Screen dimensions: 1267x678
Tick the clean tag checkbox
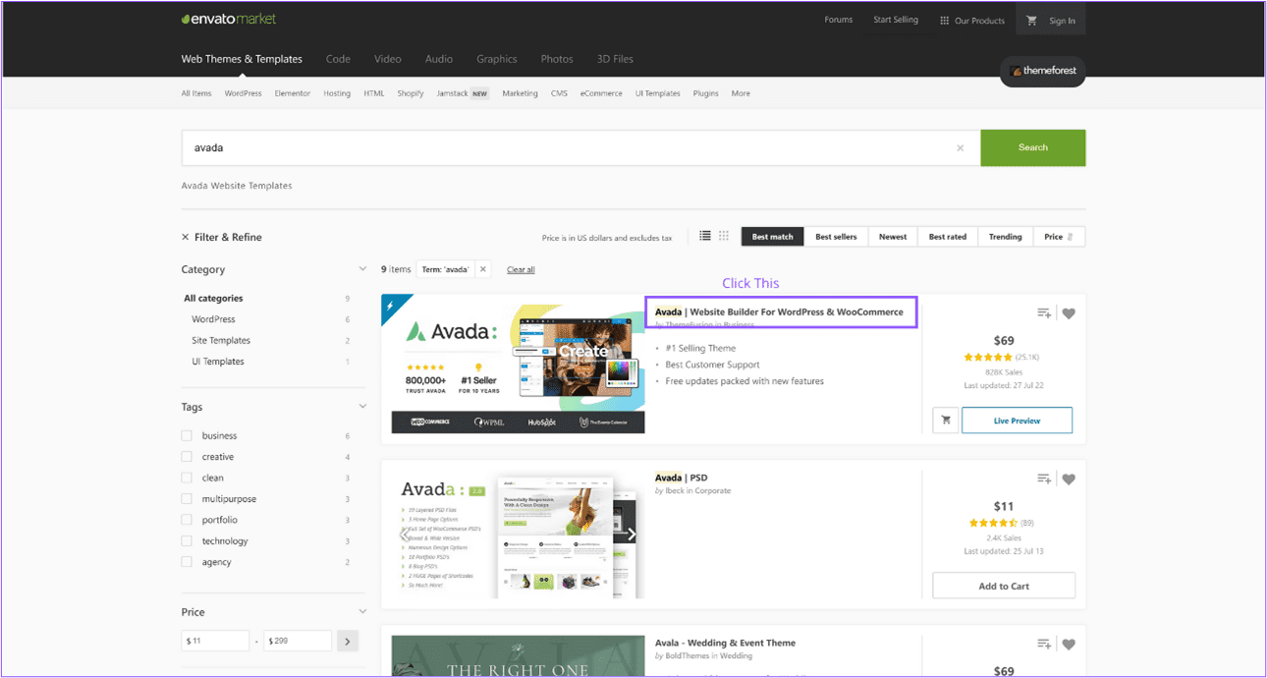pyautogui.click(x=187, y=479)
